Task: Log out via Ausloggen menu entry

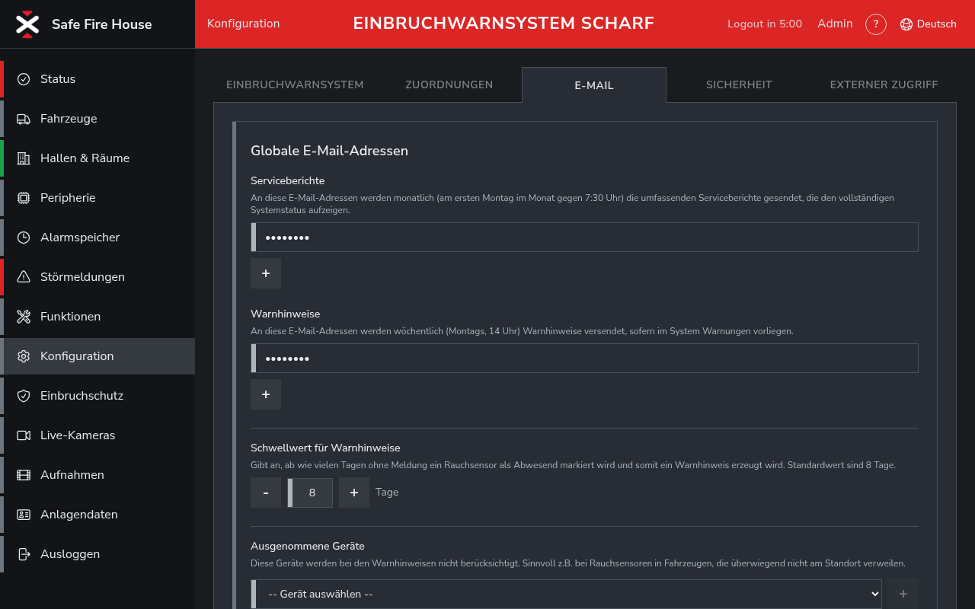Action: point(97,554)
